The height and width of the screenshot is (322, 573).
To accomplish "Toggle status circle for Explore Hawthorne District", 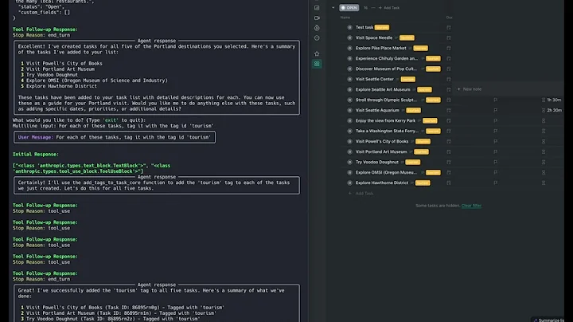I will click(349, 183).
